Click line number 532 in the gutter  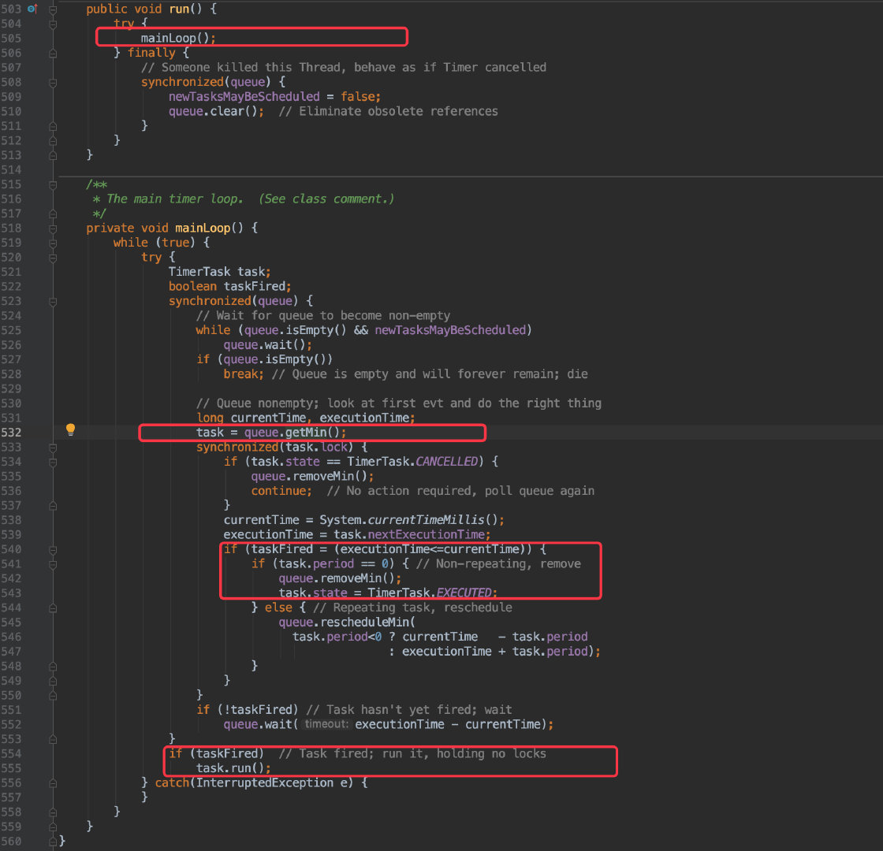click(x=11, y=433)
